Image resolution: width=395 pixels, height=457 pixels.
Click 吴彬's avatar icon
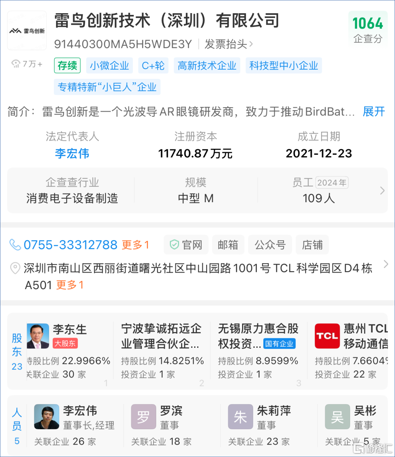(x=337, y=416)
